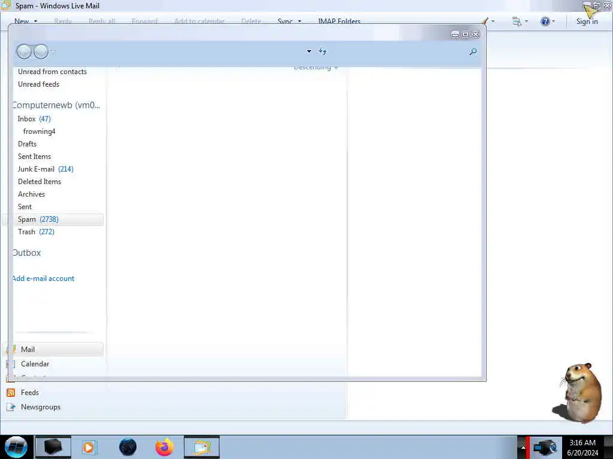Open the New message dropdown arrow
Image resolution: width=613 pixels, height=459 pixels.
[x=35, y=22]
